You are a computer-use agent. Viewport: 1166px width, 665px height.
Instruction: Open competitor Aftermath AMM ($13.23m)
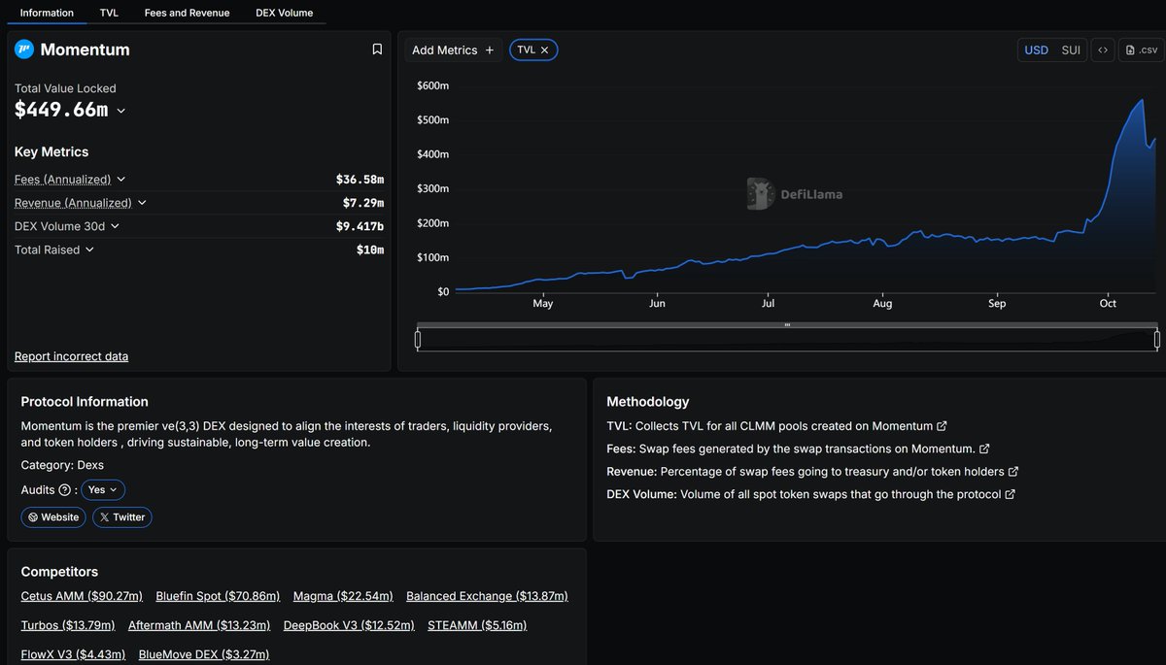199,625
